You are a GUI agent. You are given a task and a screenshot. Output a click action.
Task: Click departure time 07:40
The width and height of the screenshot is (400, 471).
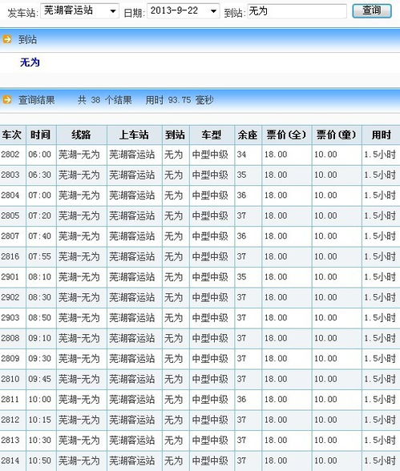39,236
